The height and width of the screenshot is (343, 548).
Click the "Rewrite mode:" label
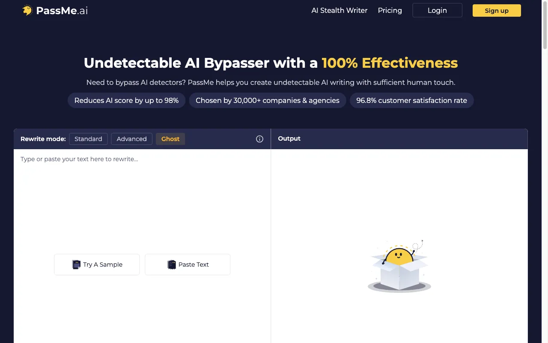(x=43, y=139)
